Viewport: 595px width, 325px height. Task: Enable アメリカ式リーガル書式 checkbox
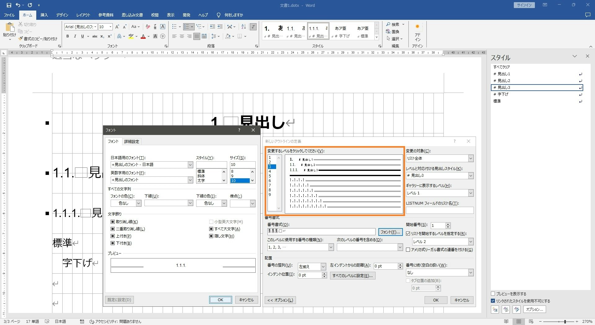pos(408,249)
